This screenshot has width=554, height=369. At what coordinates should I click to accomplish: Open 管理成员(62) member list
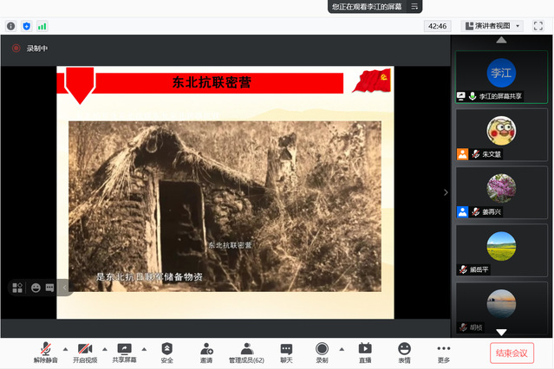tap(246, 352)
